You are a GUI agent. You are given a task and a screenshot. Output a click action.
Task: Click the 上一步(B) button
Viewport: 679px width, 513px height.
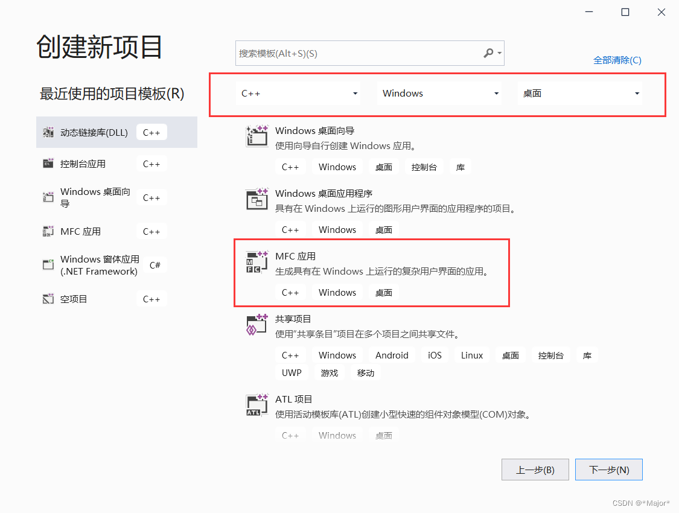point(535,470)
